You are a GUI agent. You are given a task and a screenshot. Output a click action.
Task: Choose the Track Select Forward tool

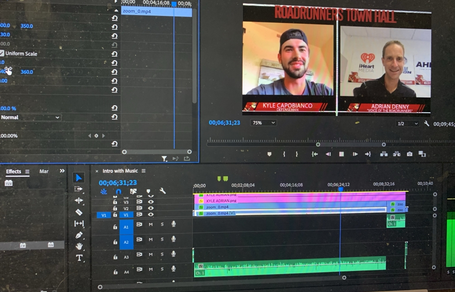pyautogui.click(x=78, y=189)
